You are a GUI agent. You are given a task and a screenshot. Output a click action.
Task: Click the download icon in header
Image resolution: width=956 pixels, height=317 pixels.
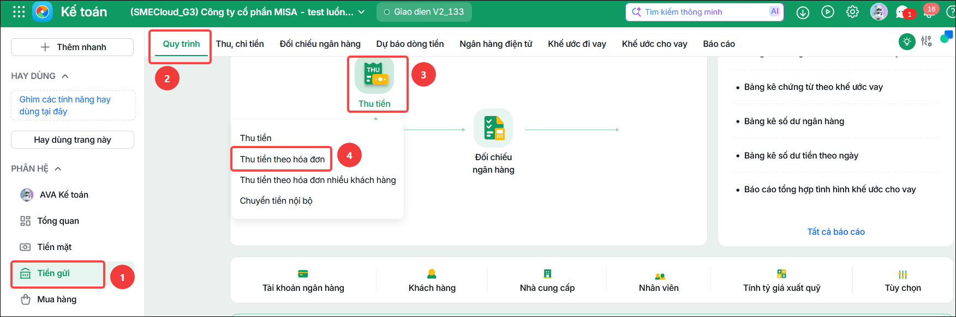tap(803, 12)
